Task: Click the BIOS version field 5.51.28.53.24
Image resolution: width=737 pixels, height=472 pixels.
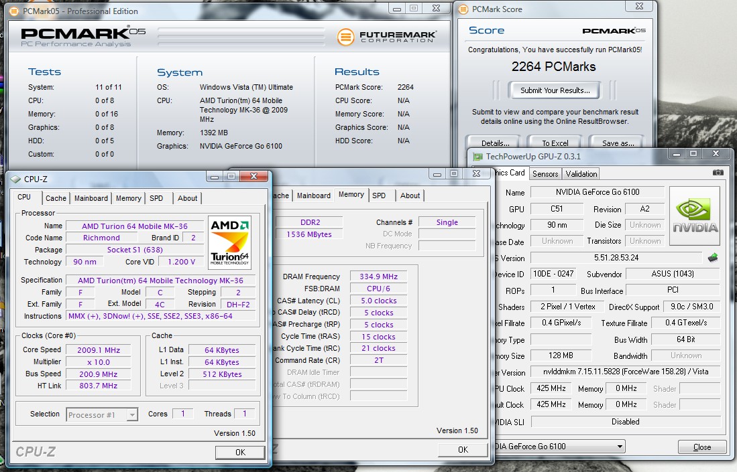Action: click(616, 258)
